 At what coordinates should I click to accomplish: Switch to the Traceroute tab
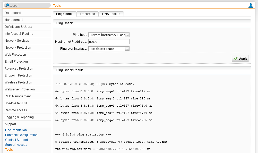pyautogui.click(x=87, y=14)
